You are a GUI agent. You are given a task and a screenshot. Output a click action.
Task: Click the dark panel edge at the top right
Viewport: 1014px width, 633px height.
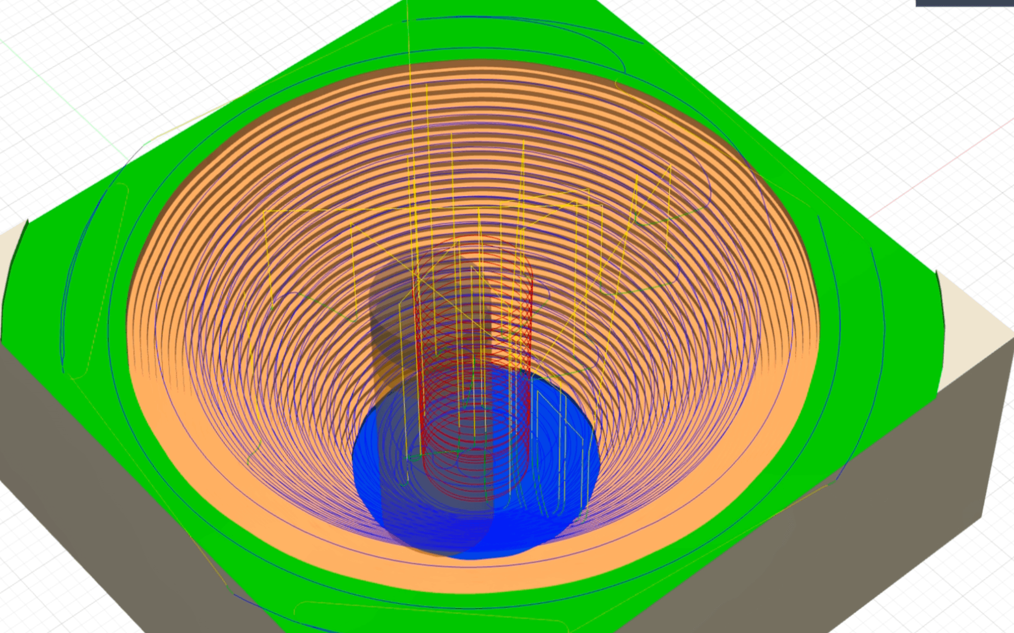click(x=964, y=3)
